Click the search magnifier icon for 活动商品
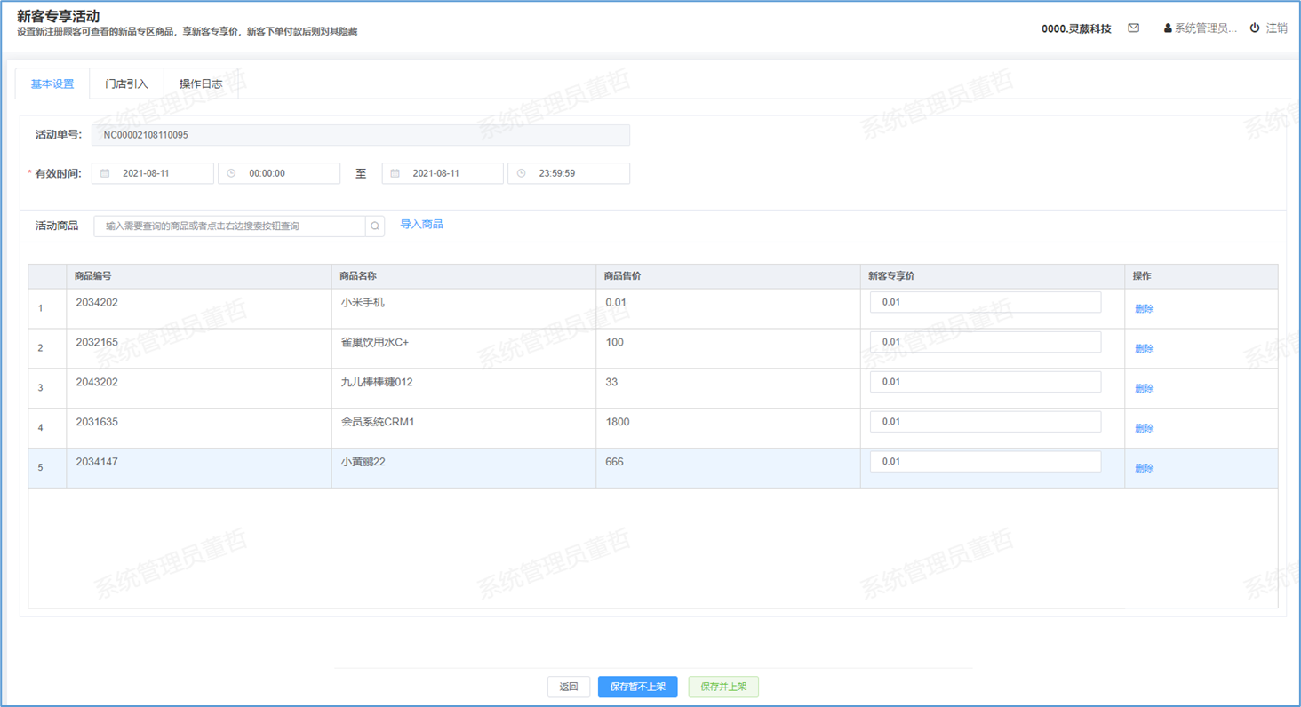This screenshot has width=1301, height=707. pos(375,226)
